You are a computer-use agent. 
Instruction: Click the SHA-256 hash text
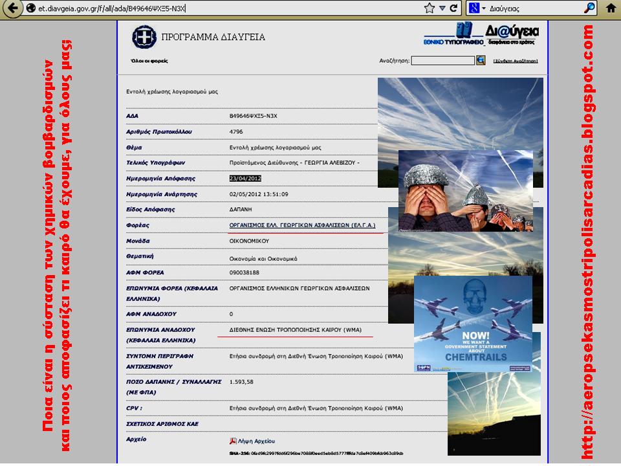click(x=316, y=453)
